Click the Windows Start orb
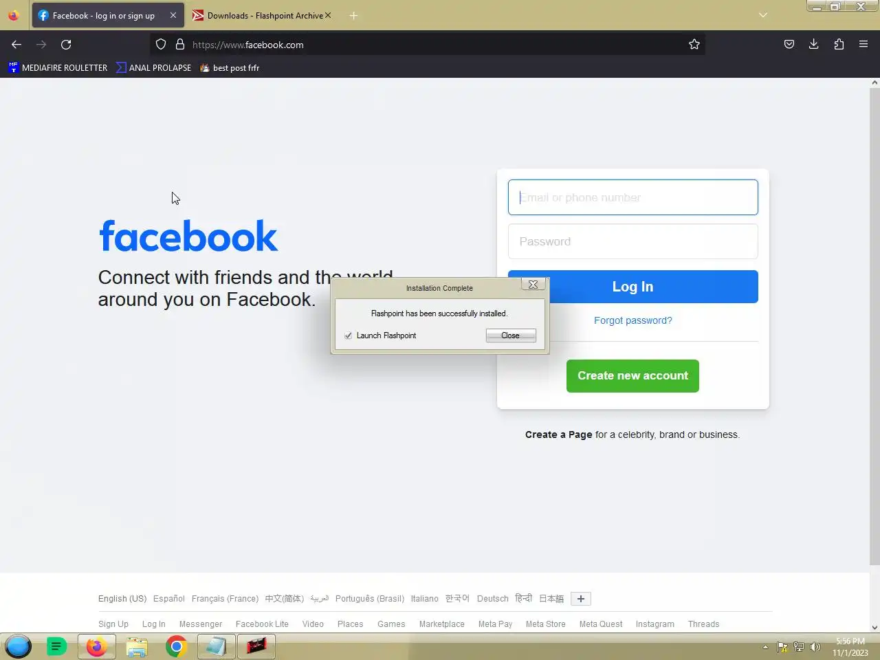This screenshot has height=660, width=880. 19,646
